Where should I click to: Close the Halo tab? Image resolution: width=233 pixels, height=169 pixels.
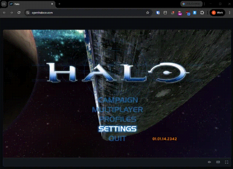click(52, 4)
